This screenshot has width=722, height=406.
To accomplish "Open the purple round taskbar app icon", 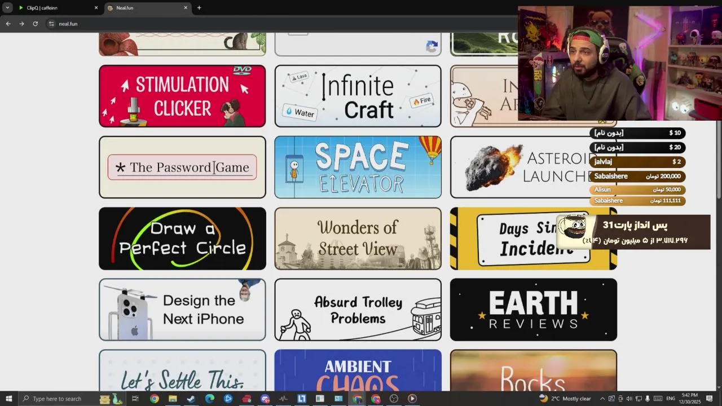I will [x=265, y=399].
